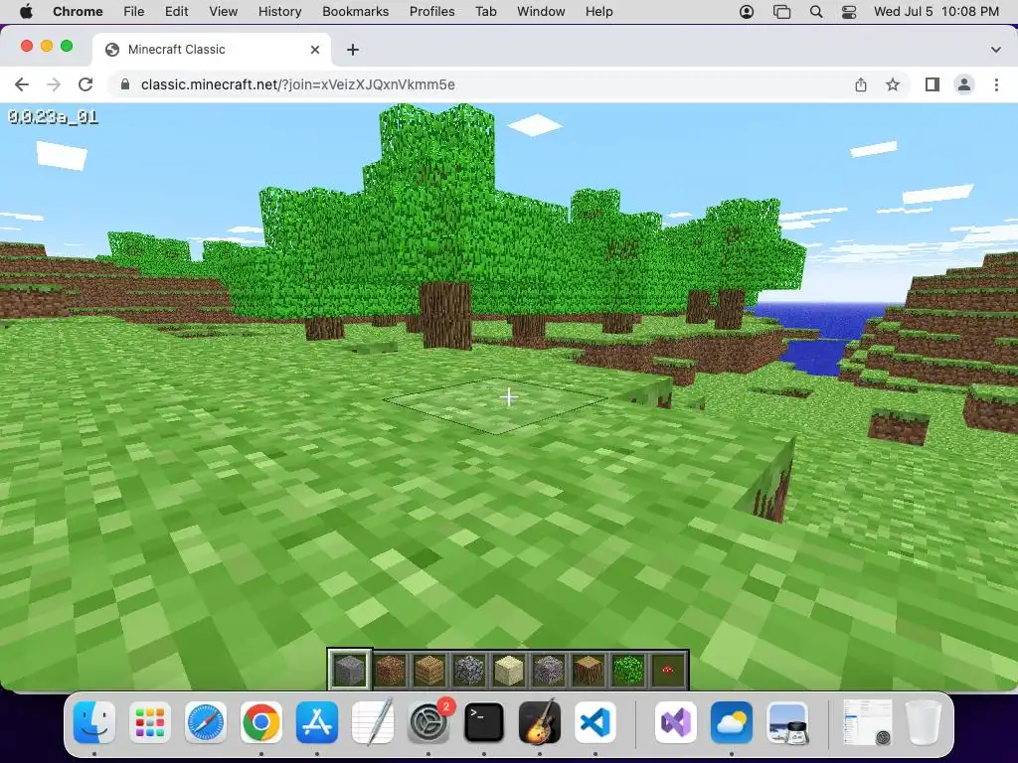Open System Preferences from the Dock

click(x=428, y=722)
